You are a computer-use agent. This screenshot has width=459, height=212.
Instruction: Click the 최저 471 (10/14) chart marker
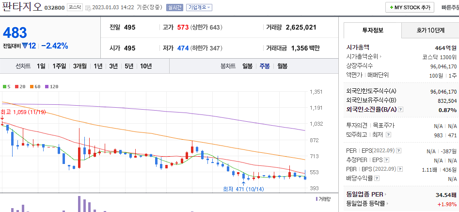click(243, 189)
